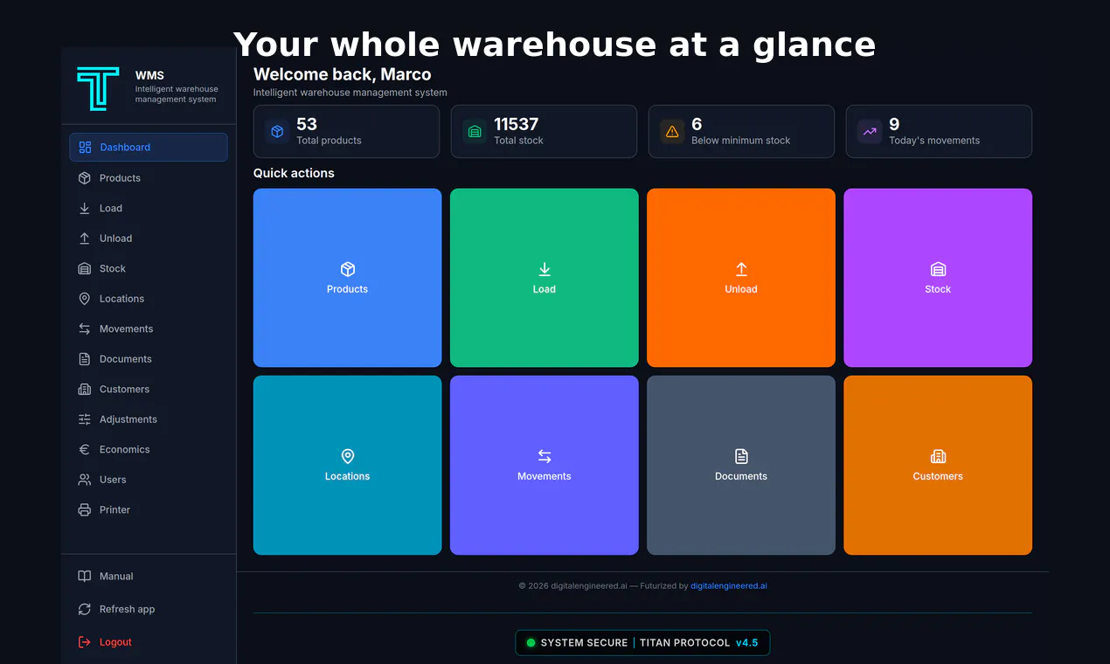Click the green warehouse icon on Total stock card
Image resolution: width=1110 pixels, height=664 pixels.
point(475,131)
